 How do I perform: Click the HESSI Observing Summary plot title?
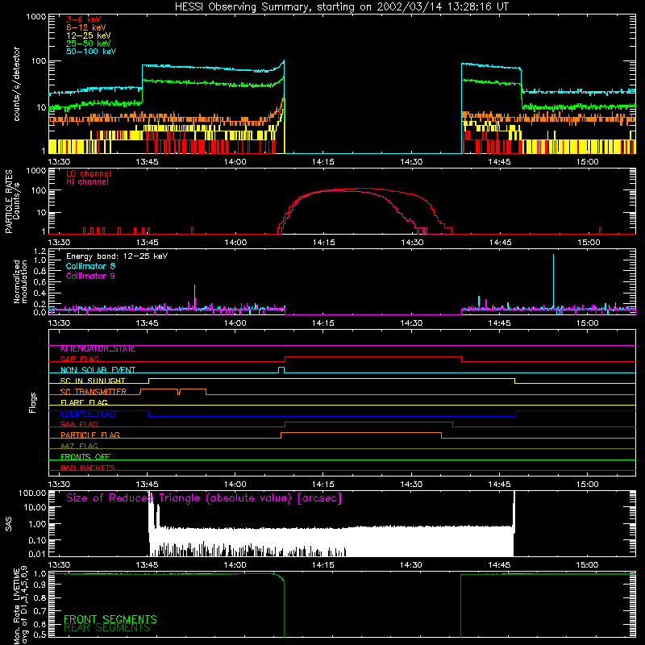pyautogui.click(x=342, y=7)
